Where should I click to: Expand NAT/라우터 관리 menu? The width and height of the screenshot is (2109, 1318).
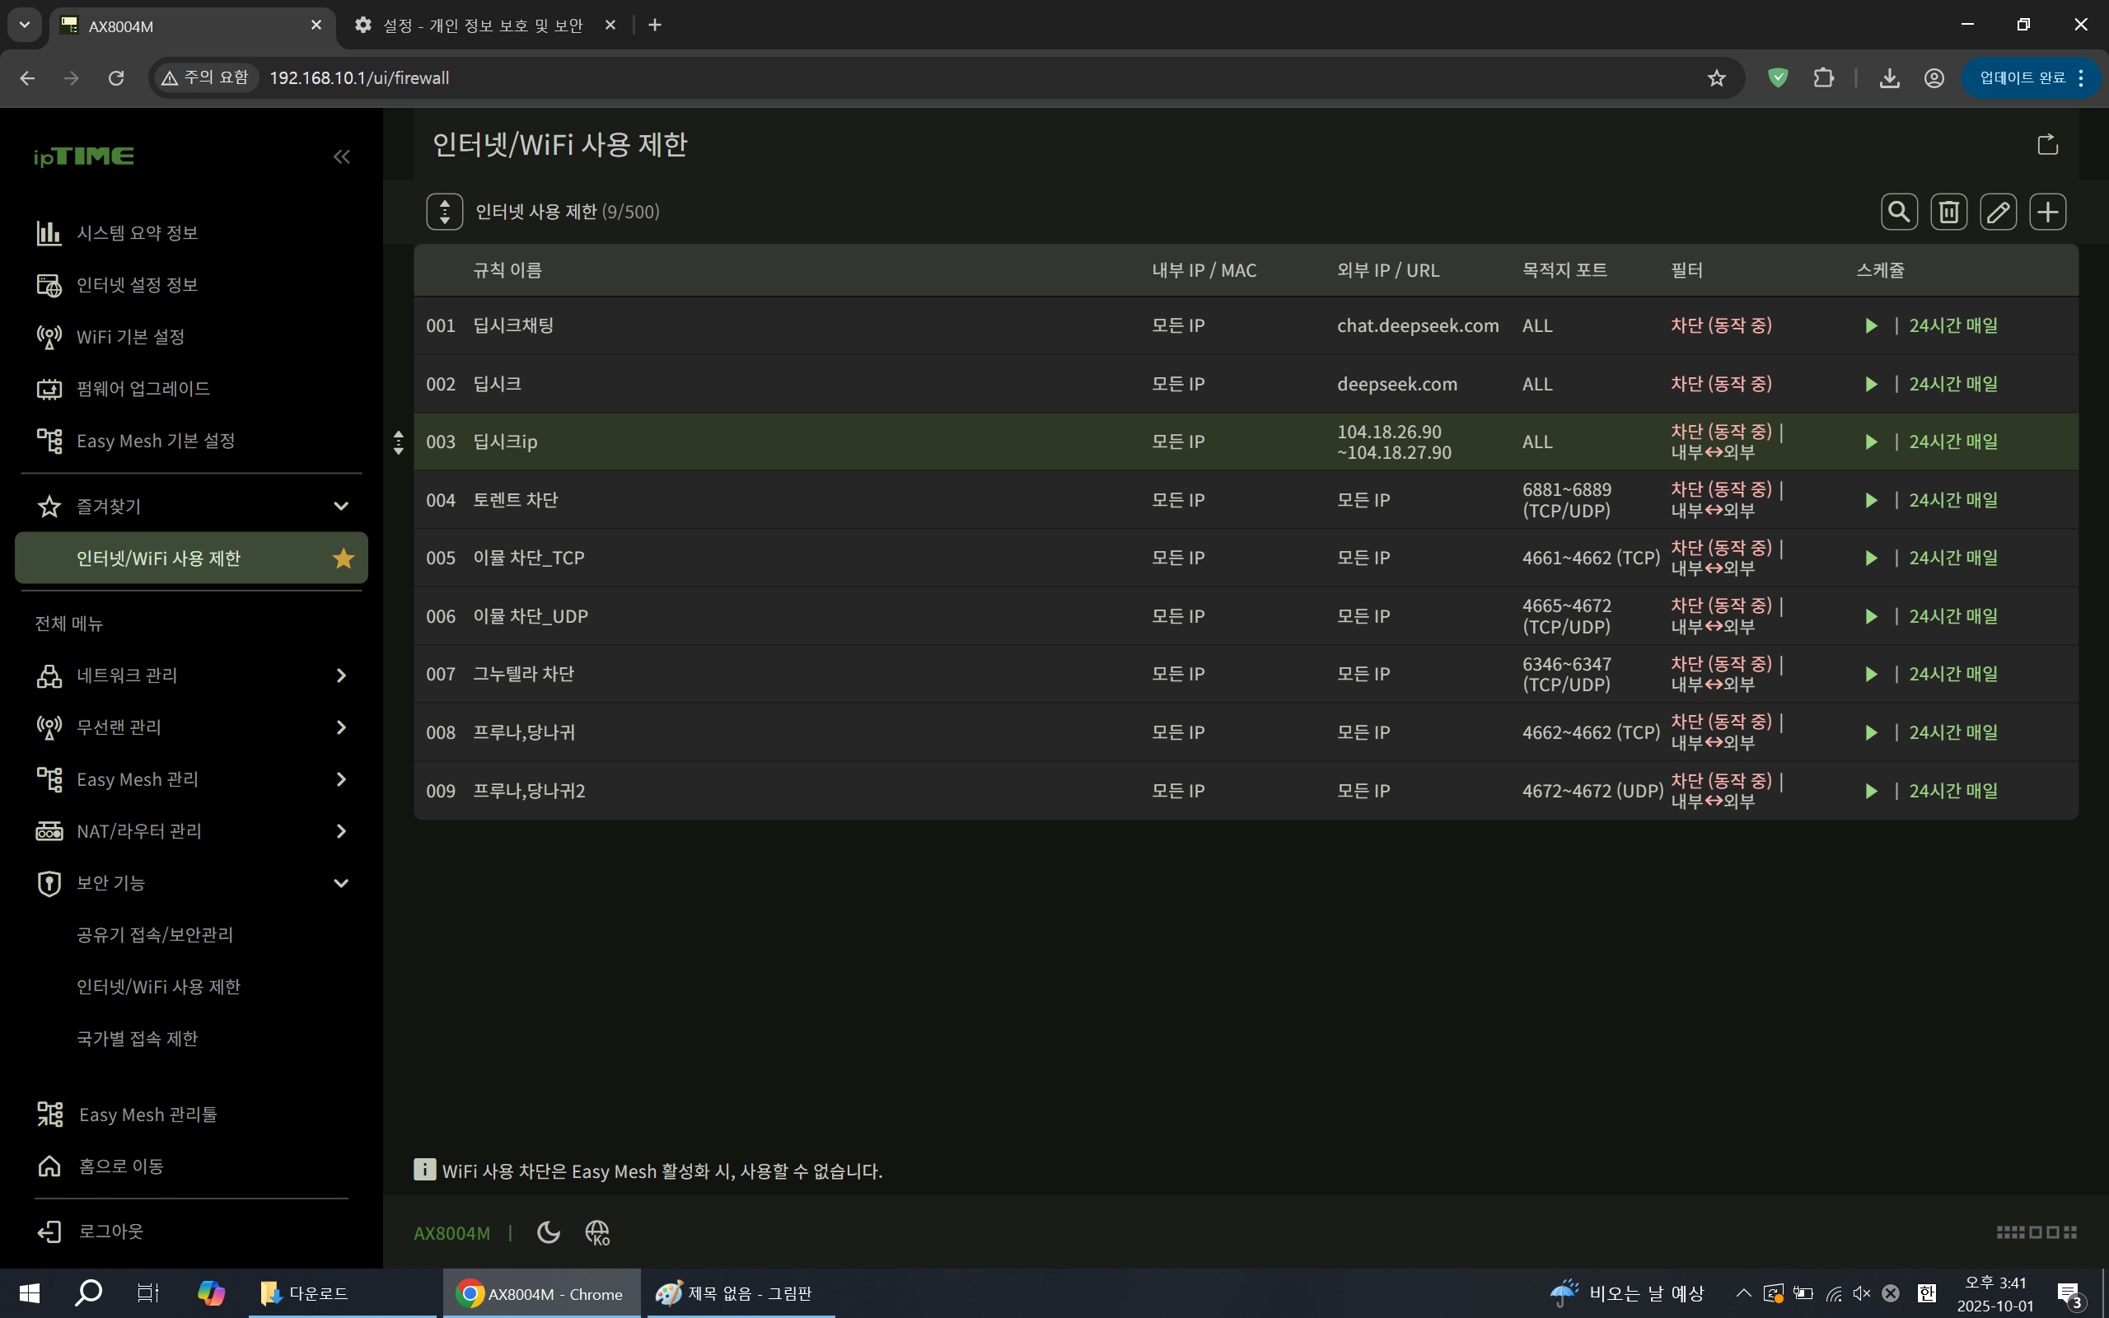pos(342,832)
